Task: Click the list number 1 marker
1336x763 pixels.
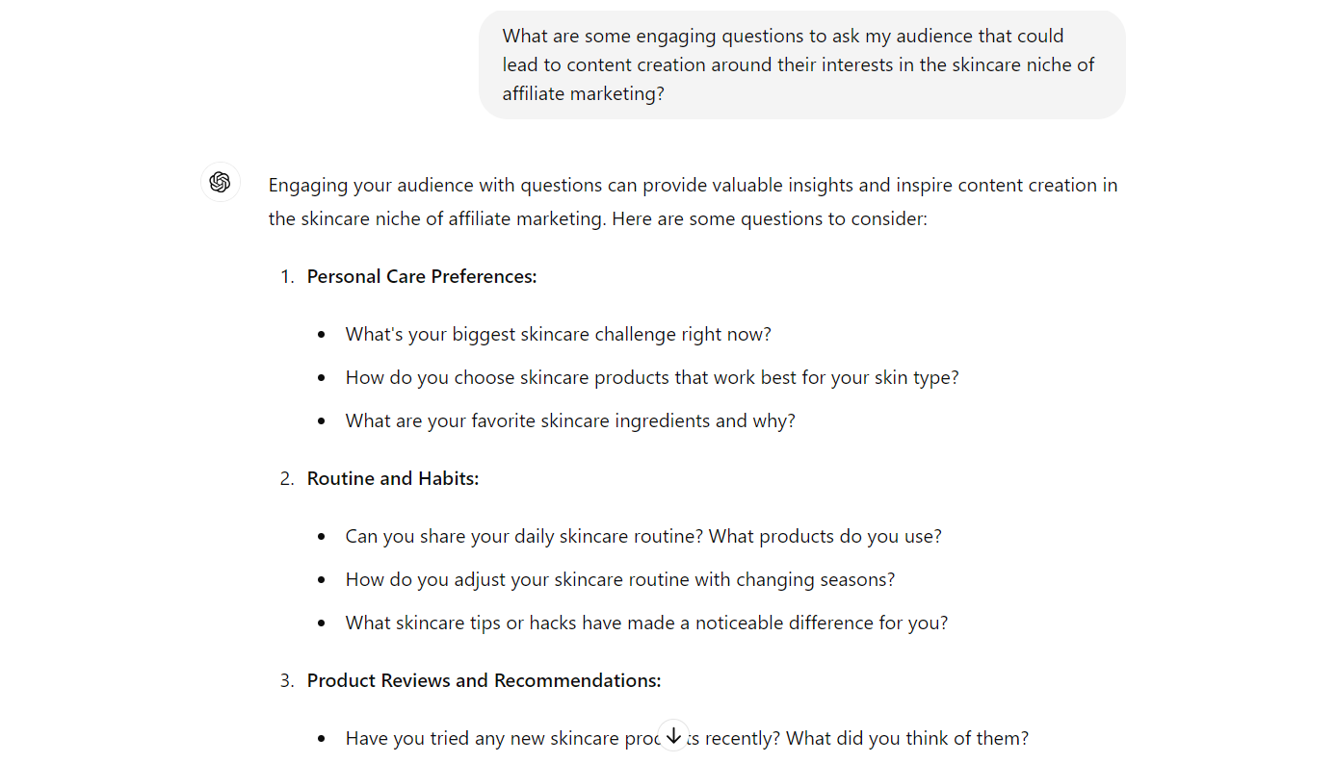Action: pos(286,277)
